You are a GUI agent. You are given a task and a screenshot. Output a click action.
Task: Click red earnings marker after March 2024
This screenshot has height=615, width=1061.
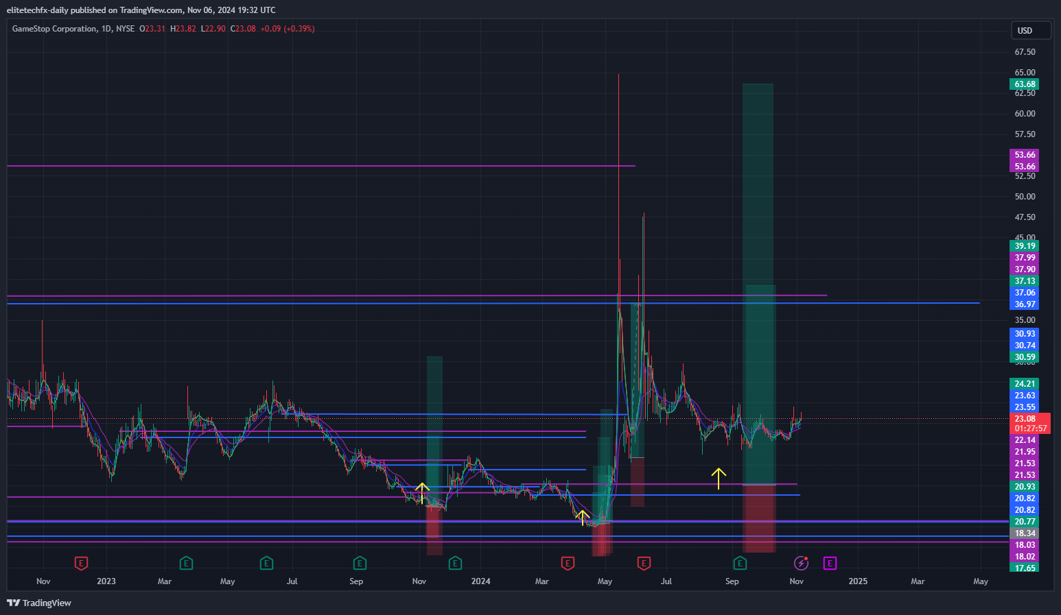pyautogui.click(x=568, y=564)
